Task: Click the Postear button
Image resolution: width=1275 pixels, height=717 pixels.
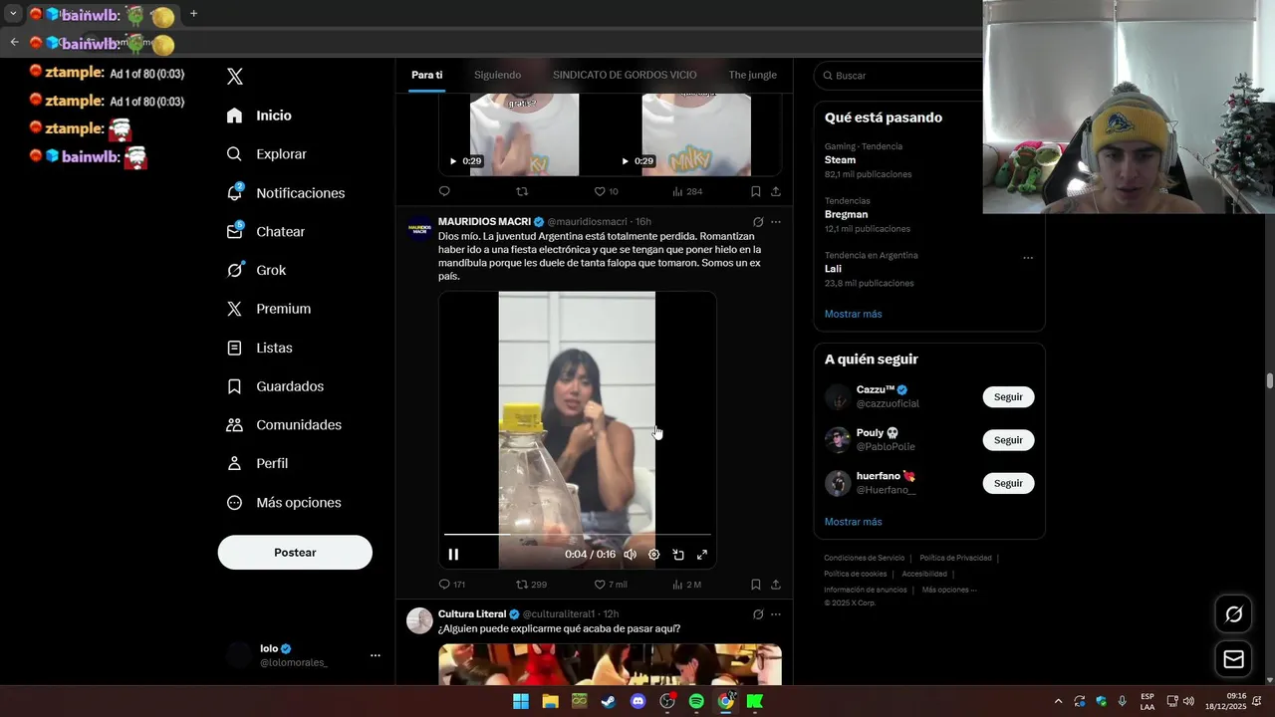Action: coord(295,553)
